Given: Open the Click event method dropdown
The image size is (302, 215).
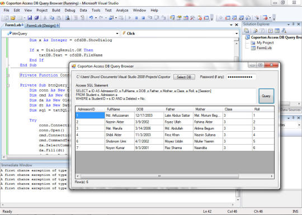Looking at the screenshot, I should [x=237, y=34].
